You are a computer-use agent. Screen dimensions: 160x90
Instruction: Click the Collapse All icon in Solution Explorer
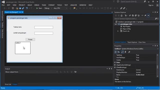click(x=135, y=15)
